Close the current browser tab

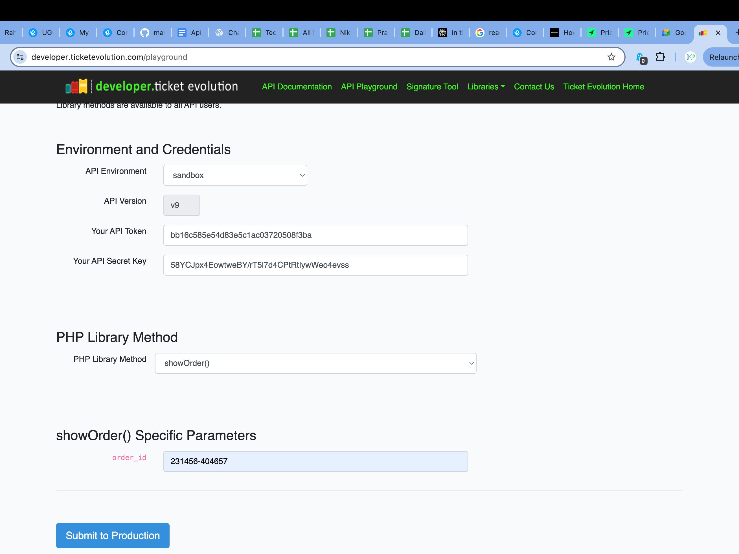(718, 33)
